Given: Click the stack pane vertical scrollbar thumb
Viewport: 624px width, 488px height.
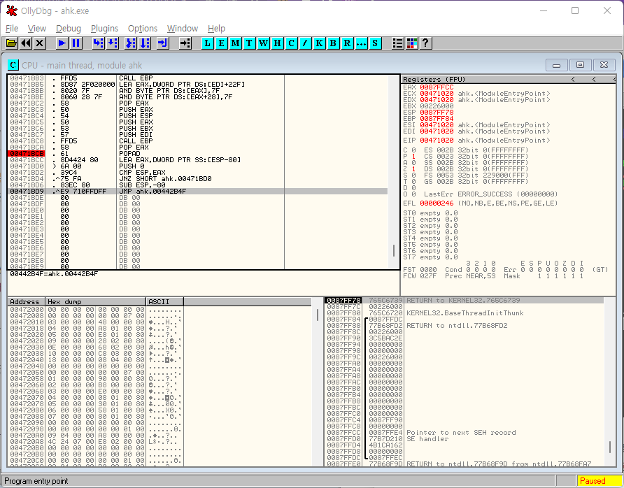Looking at the screenshot, I should pos(610,447).
